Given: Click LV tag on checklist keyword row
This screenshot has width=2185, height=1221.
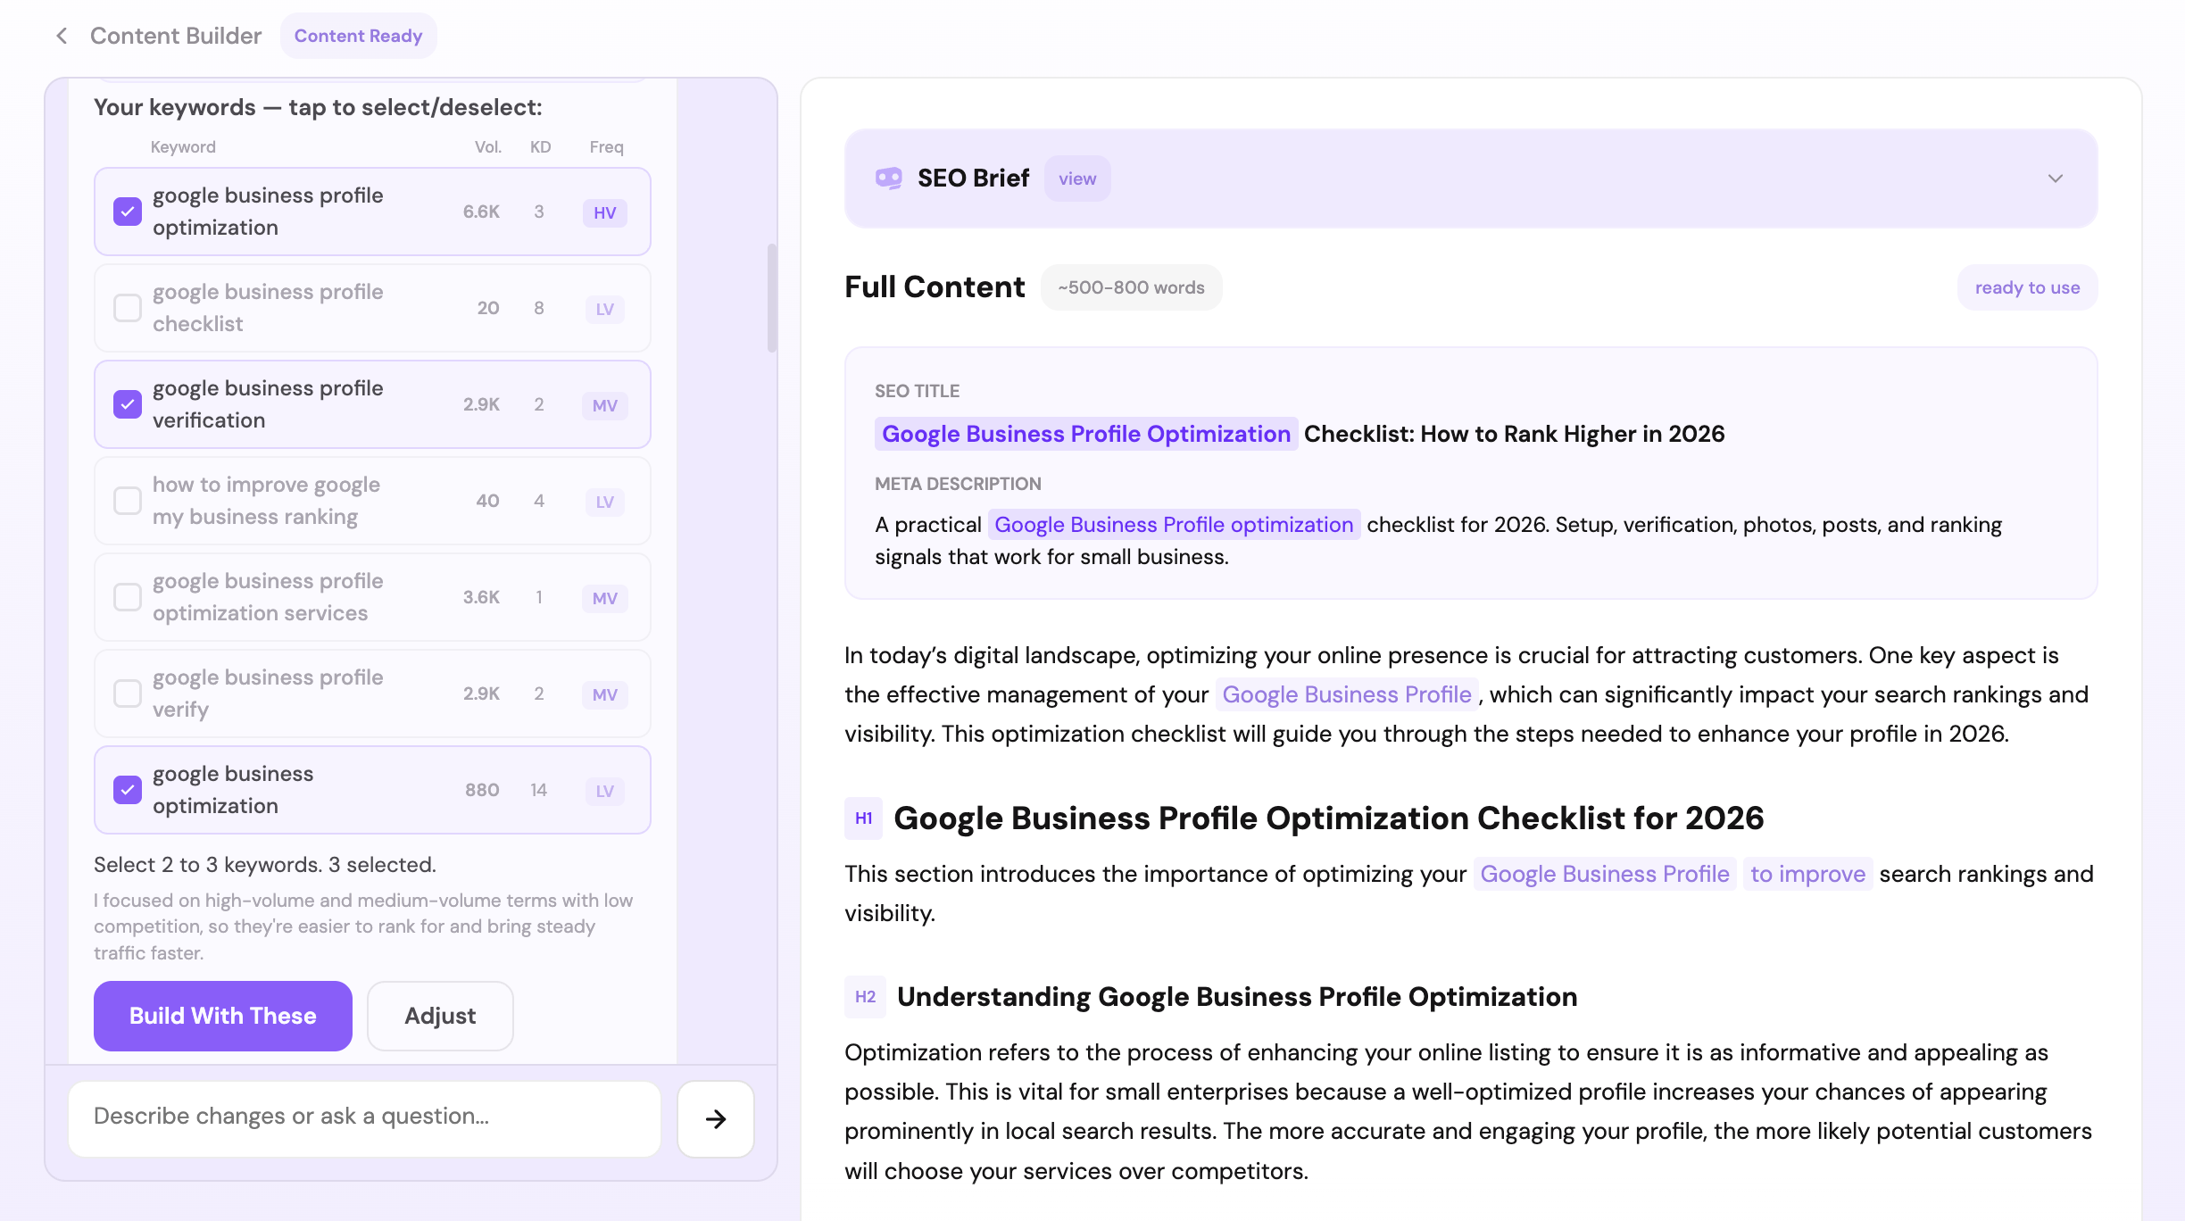Looking at the screenshot, I should 605,309.
